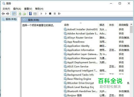Click the 允许... description of Bluetooth Handsfree
This screenshot has width=134, height=97.
point(103,91)
